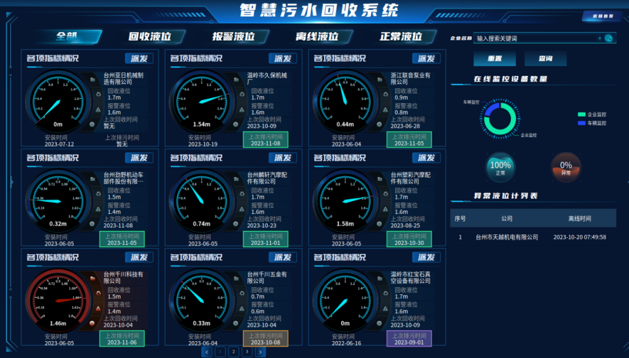Screen dimensions: 629x358
Task: Click the clock icon in 温岭市红宝石真空设备 card
Action: (380, 324)
